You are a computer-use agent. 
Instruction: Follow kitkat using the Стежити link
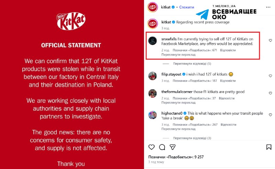pyautogui.click(x=187, y=7)
